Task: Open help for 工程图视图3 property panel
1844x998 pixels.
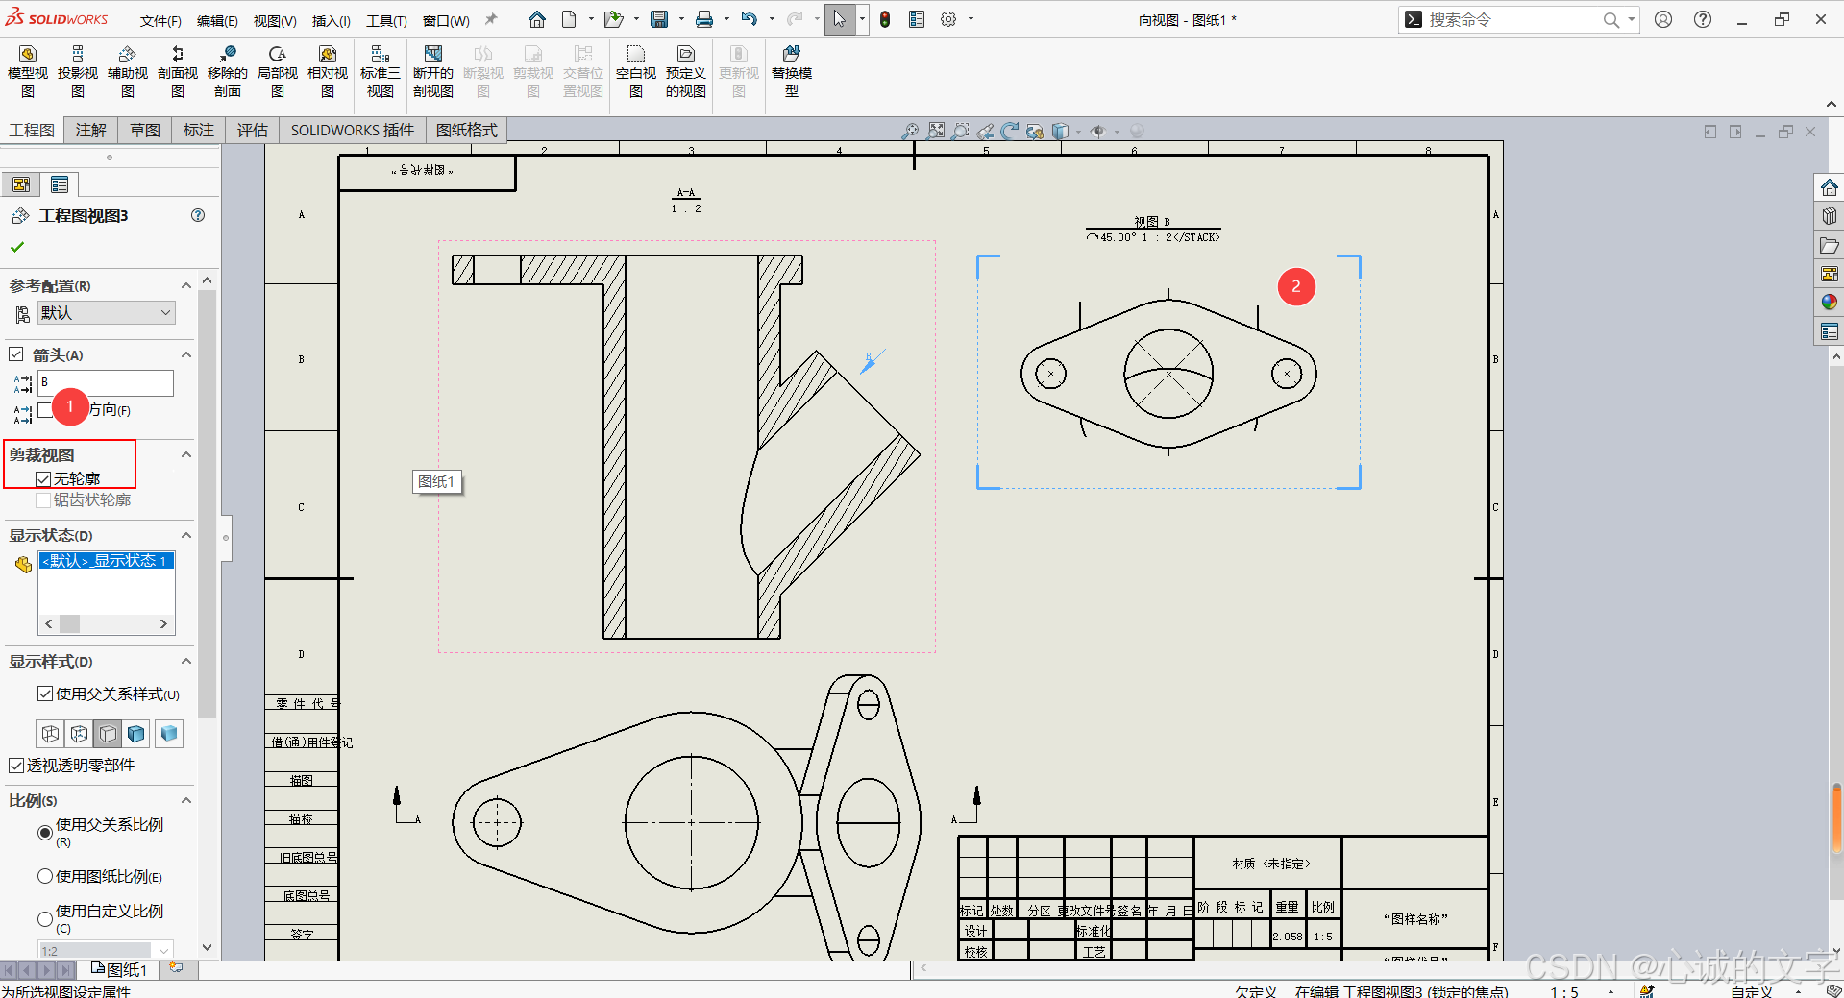Action: (198, 215)
